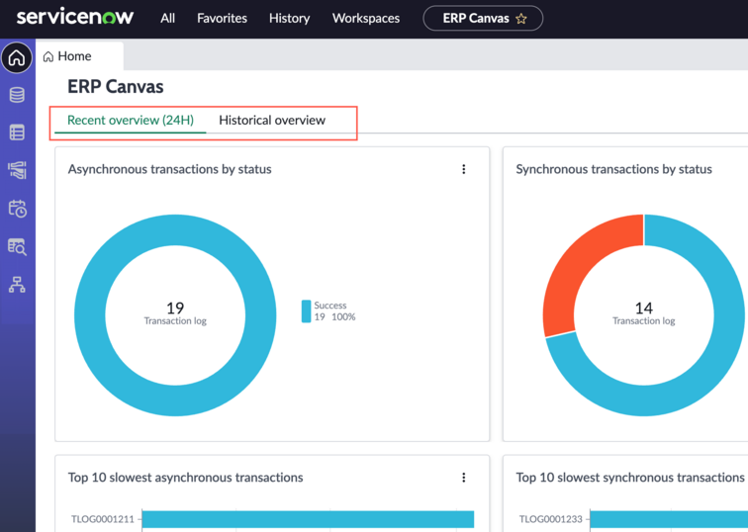Click 'Asynchronous transactions by status' title

click(x=170, y=169)
